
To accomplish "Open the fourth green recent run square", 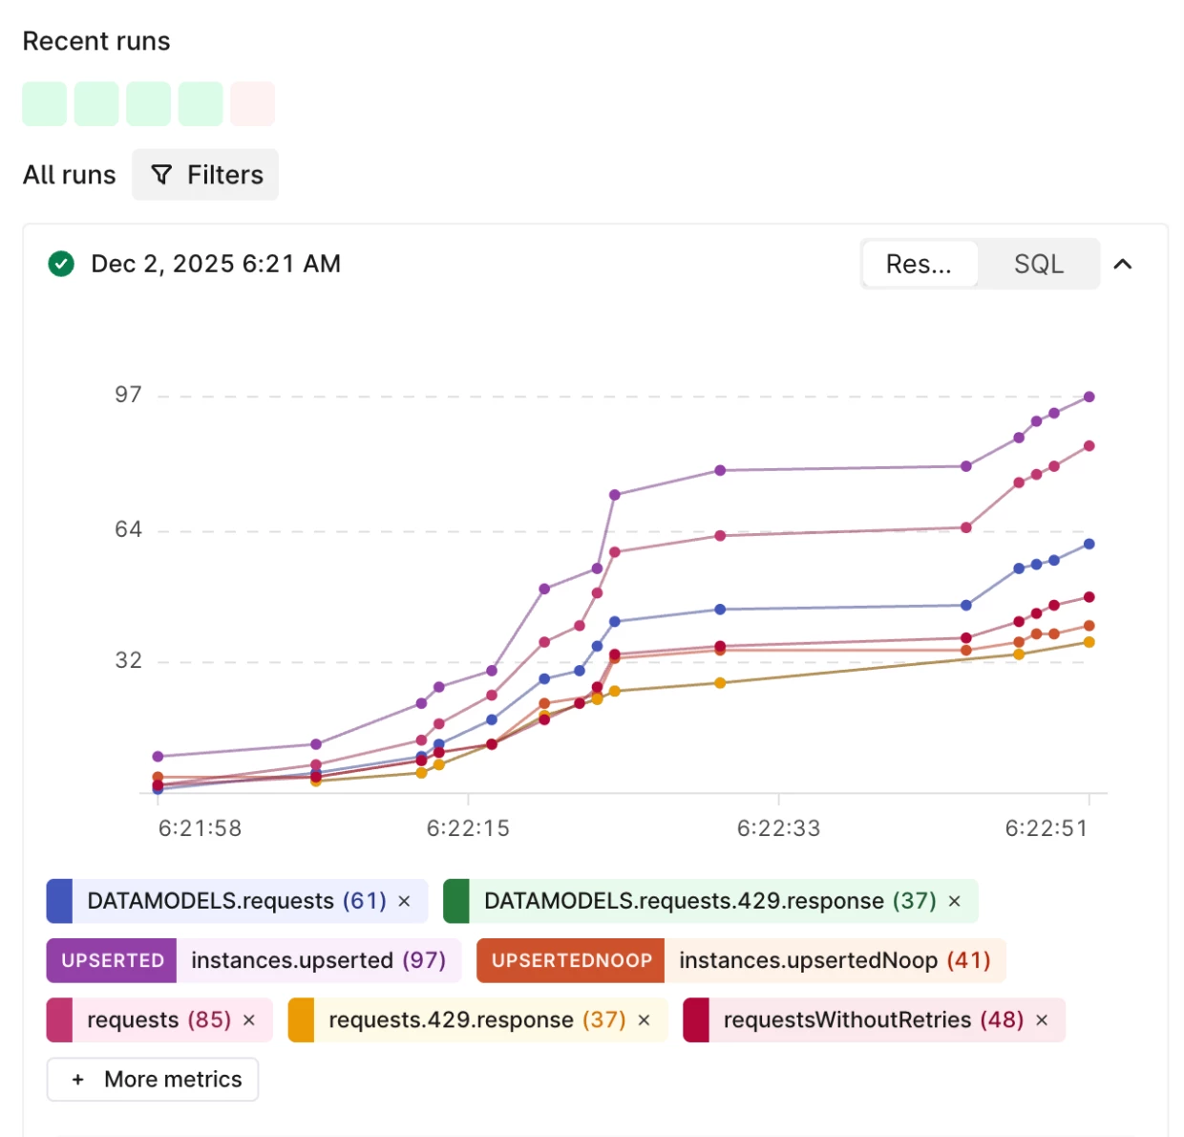I will coord(201,103).
